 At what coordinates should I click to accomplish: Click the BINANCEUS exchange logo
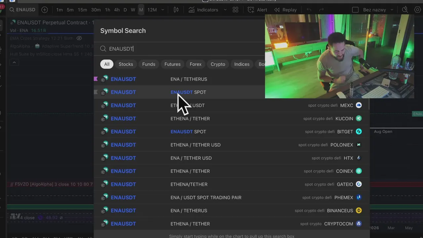pos(359,211)
